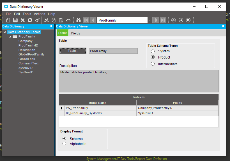Select SysRevID field in tree
This screenshot has height=161, width=230.
(x=26, y=68)
